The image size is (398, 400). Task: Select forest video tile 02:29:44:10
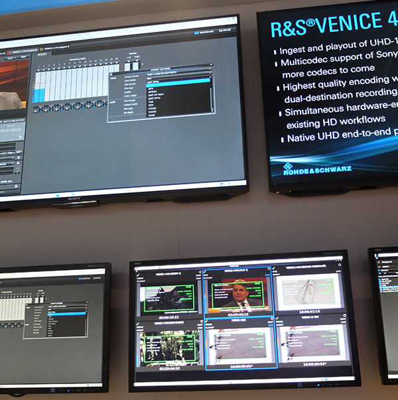point(168,349)
